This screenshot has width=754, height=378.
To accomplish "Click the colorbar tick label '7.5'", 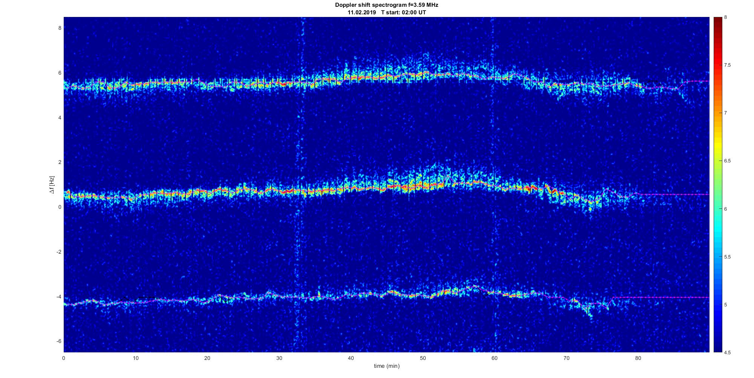I will click(728, 65).
